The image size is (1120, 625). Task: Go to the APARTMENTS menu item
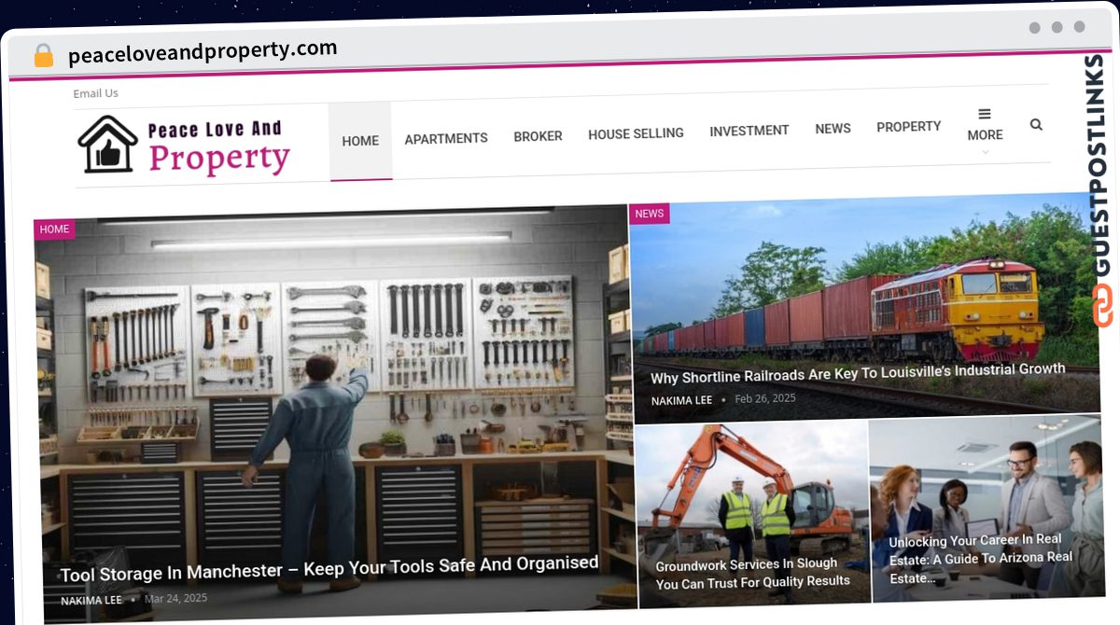tap(446, 138)
